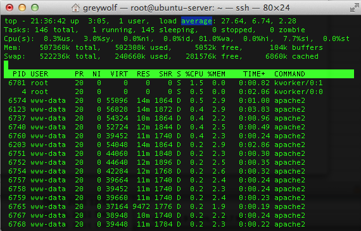Click PID 6758 in process list
The height and width of the screenshot is (231, 361).
tap(17, 189)
